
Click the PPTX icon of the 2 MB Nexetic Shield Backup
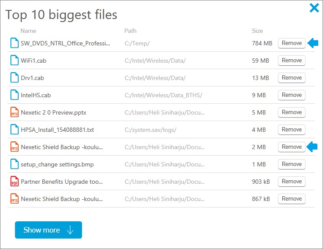pyautogui.click(x=14, y=147)
